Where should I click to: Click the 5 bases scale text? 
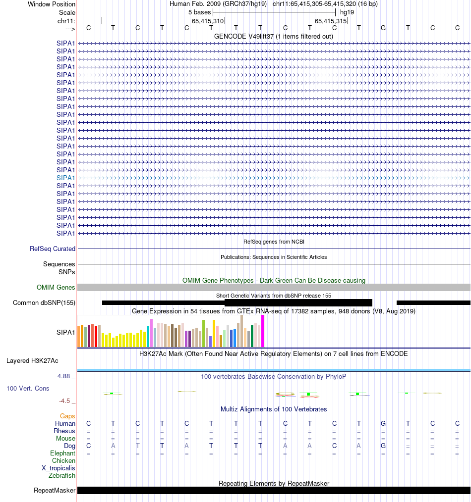199,12
